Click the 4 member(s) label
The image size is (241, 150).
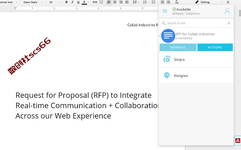pyautogui.click(x=184, y=38)
